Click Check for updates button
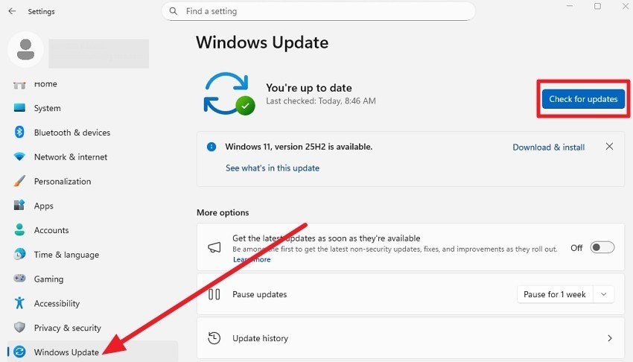This screenshot has width=633, height=362. point(583,99)
